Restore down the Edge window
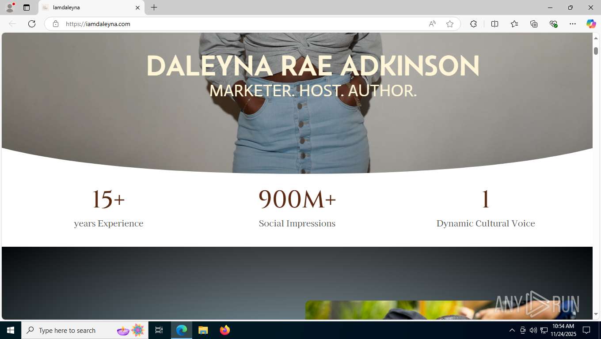This screenshot has width=601, height=339. click(x=571, y=8)
